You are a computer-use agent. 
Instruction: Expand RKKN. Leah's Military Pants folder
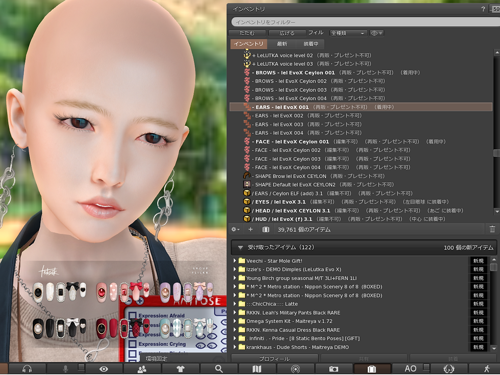pyautogui.click(x=235, y=312)
